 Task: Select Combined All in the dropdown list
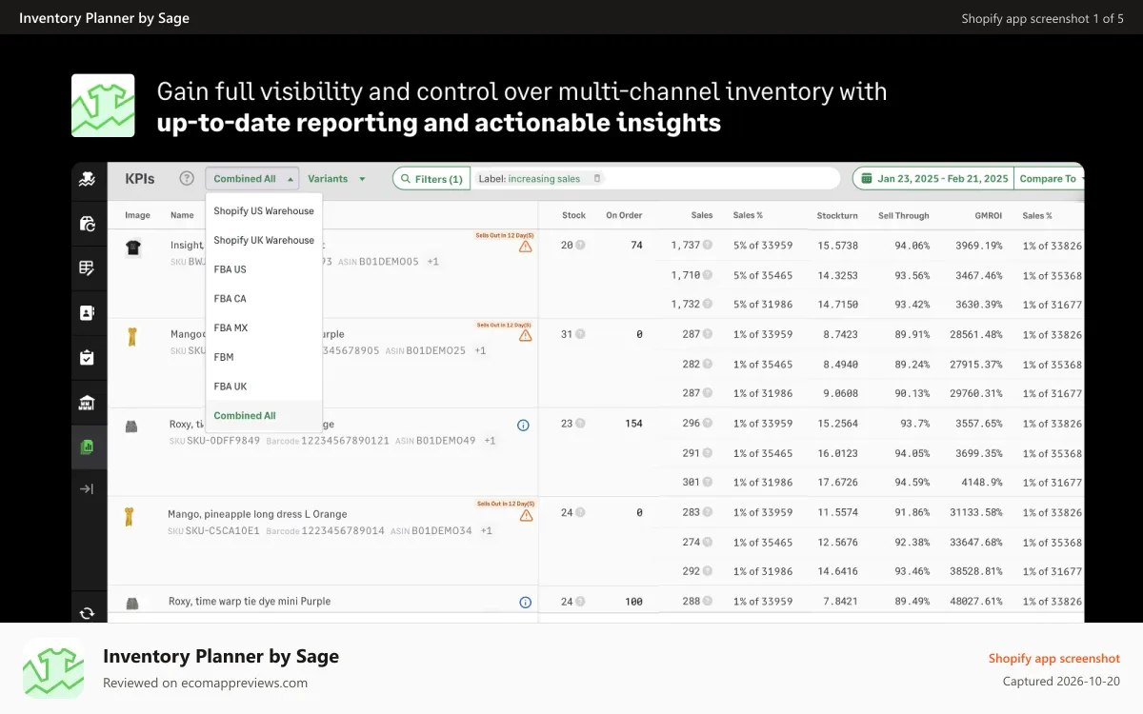pyautogui.click(x=264, y=416)
